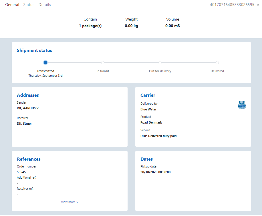
Task: Click the receiver address DK, Struer
Action: pyautogui.click(x=24, y=124)
